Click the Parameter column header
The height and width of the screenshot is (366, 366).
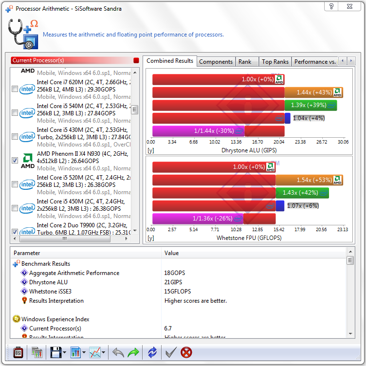pyautogui.click(x=86, y=253)
